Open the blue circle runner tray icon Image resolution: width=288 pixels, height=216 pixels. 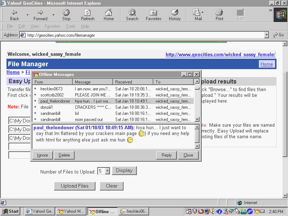[250, 211]
